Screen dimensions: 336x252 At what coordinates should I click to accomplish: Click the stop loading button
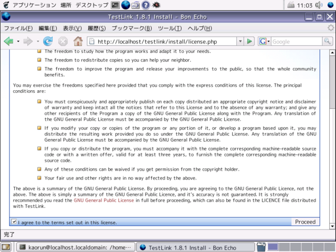click(x=63, y=41)
